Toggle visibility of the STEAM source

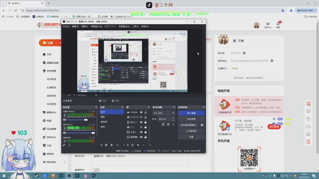[x=141, y=112]
